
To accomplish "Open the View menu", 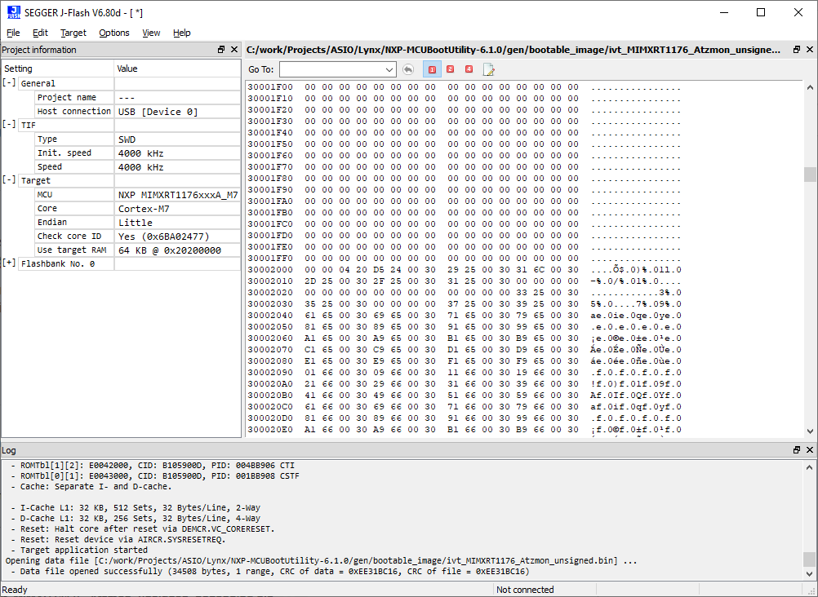I will [x=151, y=33].
